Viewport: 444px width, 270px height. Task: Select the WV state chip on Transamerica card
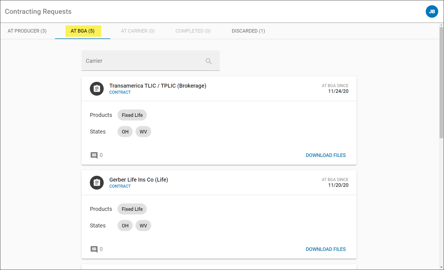tap(143, 132)
